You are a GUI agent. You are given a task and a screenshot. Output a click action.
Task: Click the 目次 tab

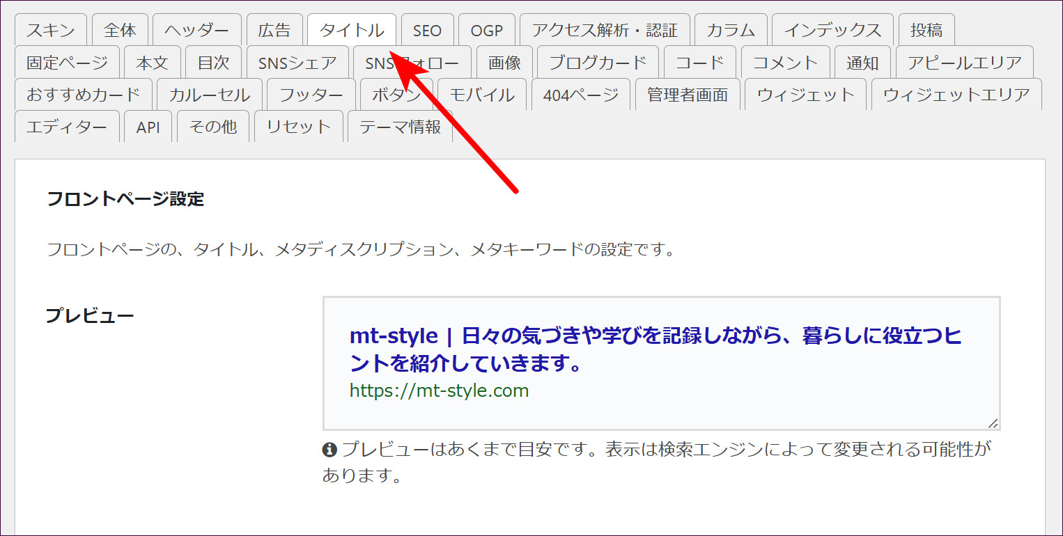coord(214,63)
